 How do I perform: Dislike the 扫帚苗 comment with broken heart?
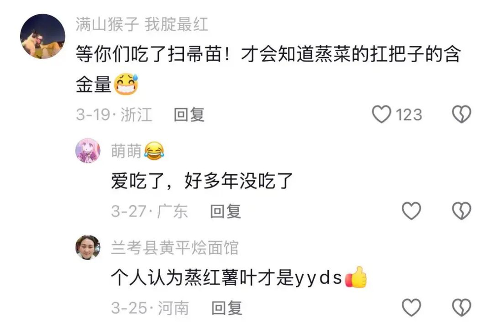click(461, 114)
